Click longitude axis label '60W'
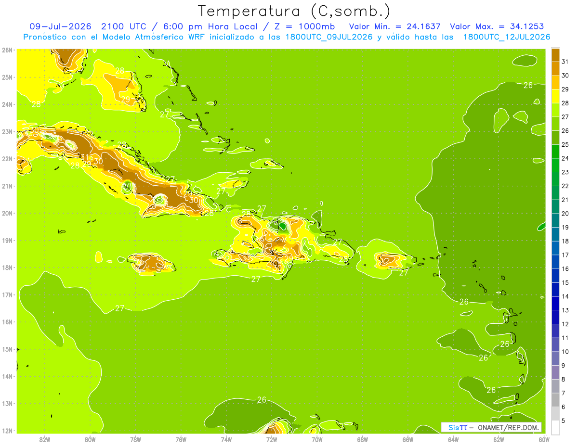Viewport: 578px width, 446px height. point(544,439)
